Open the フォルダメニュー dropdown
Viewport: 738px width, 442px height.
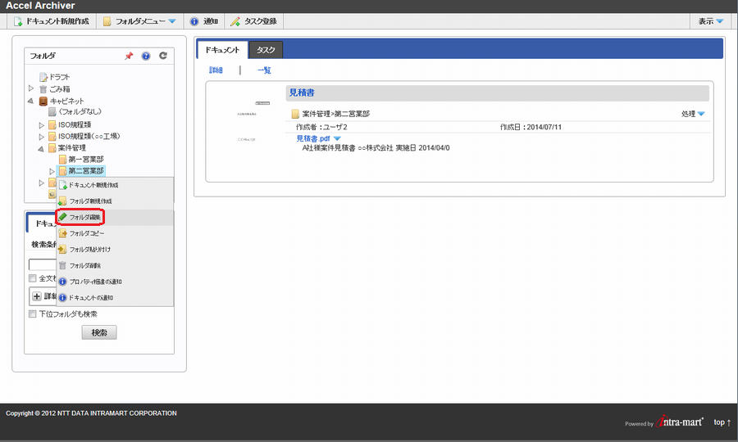point(139,21)
